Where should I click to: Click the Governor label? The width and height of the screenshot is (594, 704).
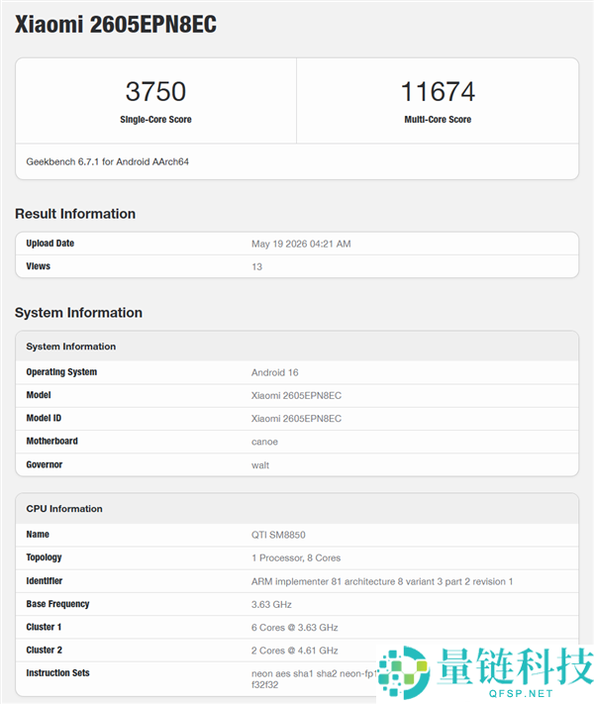[x=44, y=464]
